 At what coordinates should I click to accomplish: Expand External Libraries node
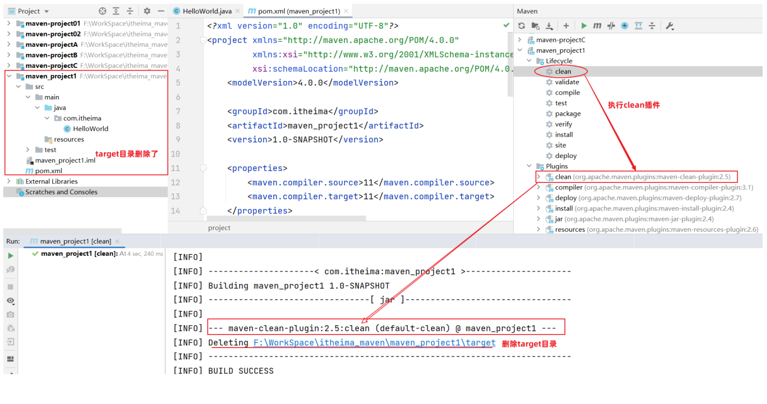click(9, 181)
